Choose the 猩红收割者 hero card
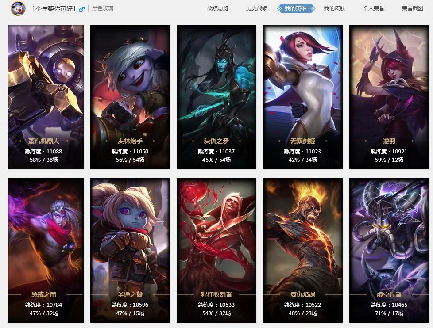Viewport: 433px width, 328px height. (x=216, y=250)
